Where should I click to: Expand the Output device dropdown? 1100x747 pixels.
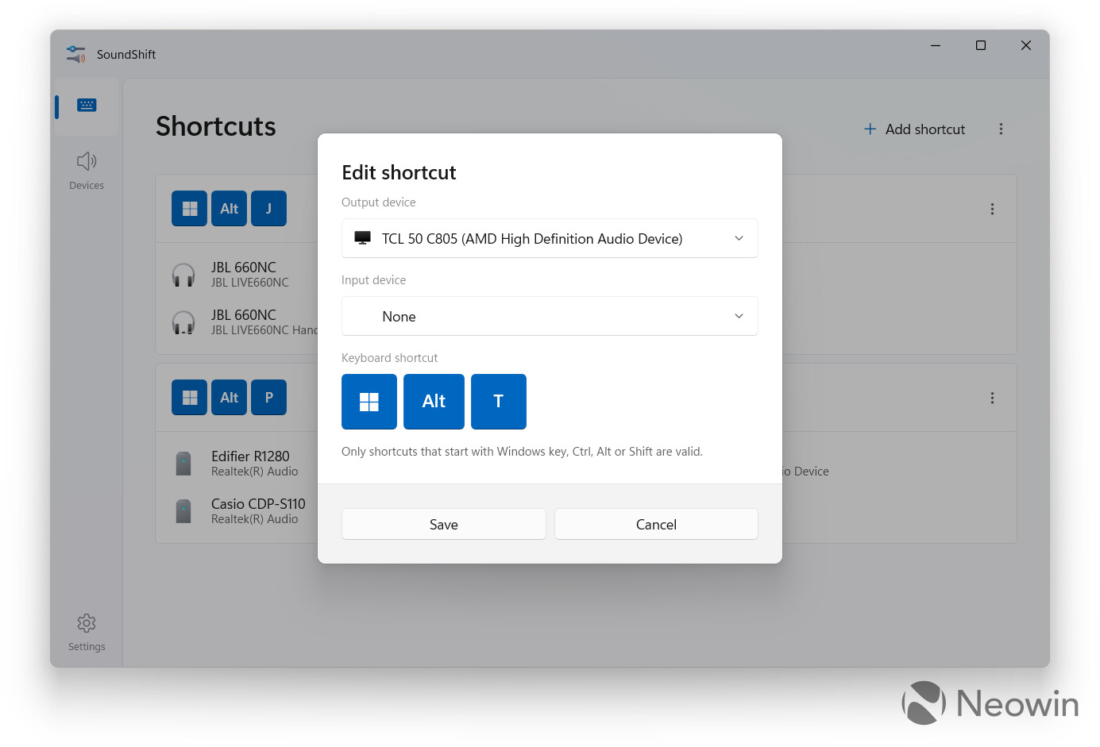[x=550, y=238]
